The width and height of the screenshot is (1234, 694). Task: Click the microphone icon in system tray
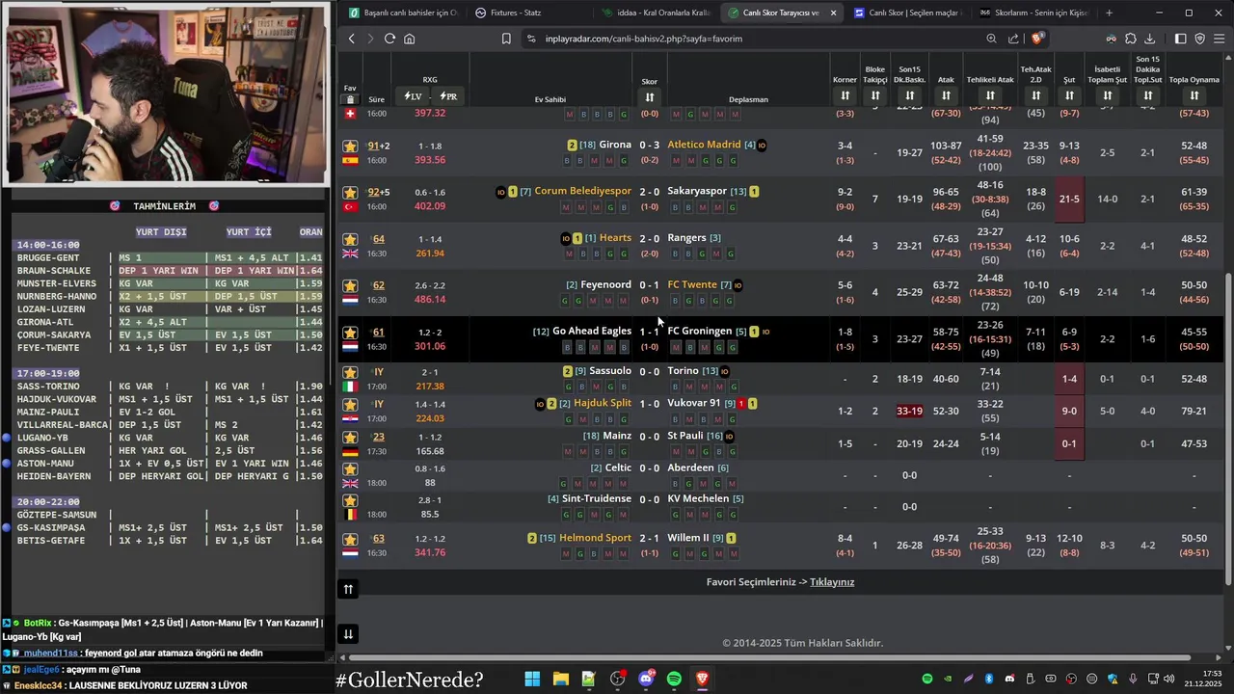point(1133,680)
